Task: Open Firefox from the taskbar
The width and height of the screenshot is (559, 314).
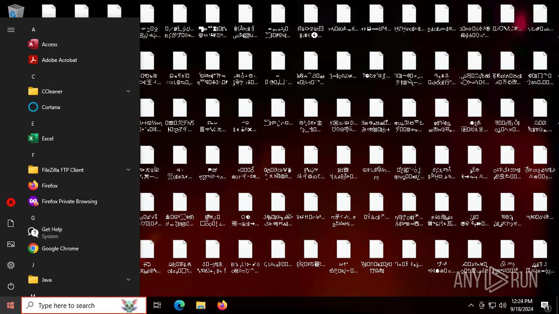Action: (x=222, y=305)
